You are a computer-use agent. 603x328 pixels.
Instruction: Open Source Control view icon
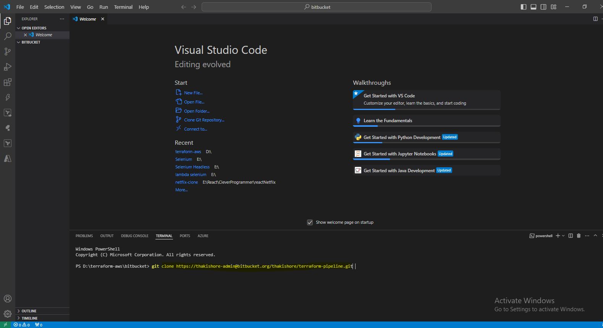(7, 52)
